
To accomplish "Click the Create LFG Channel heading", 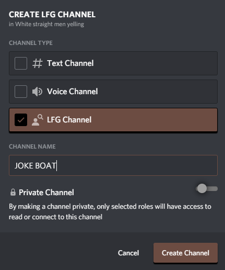I will [52, 15].
